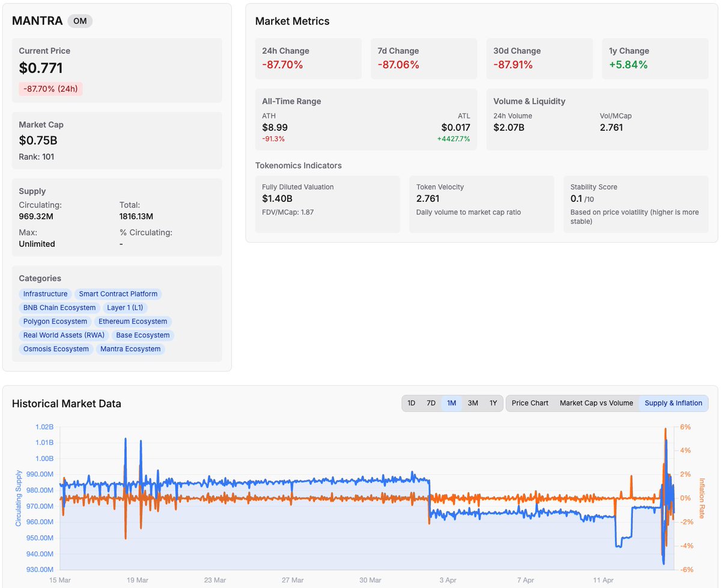Click the Tokenomics Indicators heading
The height and width of the screenshot is (588, 721).
pyautogui.click(x=299, y=166)
